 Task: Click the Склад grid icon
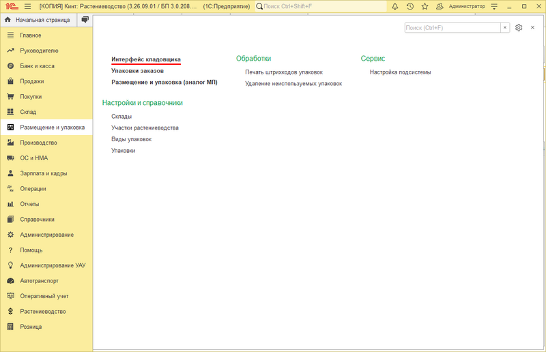[x=10, y=112]
